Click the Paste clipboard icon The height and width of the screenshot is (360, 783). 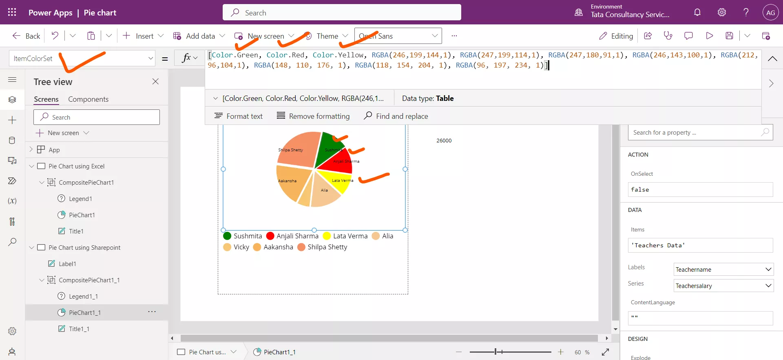pyautogui.click(x=91, y=36)
